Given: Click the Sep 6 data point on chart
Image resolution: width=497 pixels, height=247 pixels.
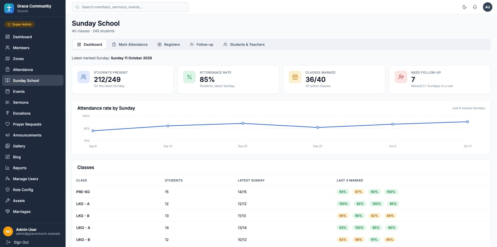Looking at the screenshot, I should click(x=93, y=131).
